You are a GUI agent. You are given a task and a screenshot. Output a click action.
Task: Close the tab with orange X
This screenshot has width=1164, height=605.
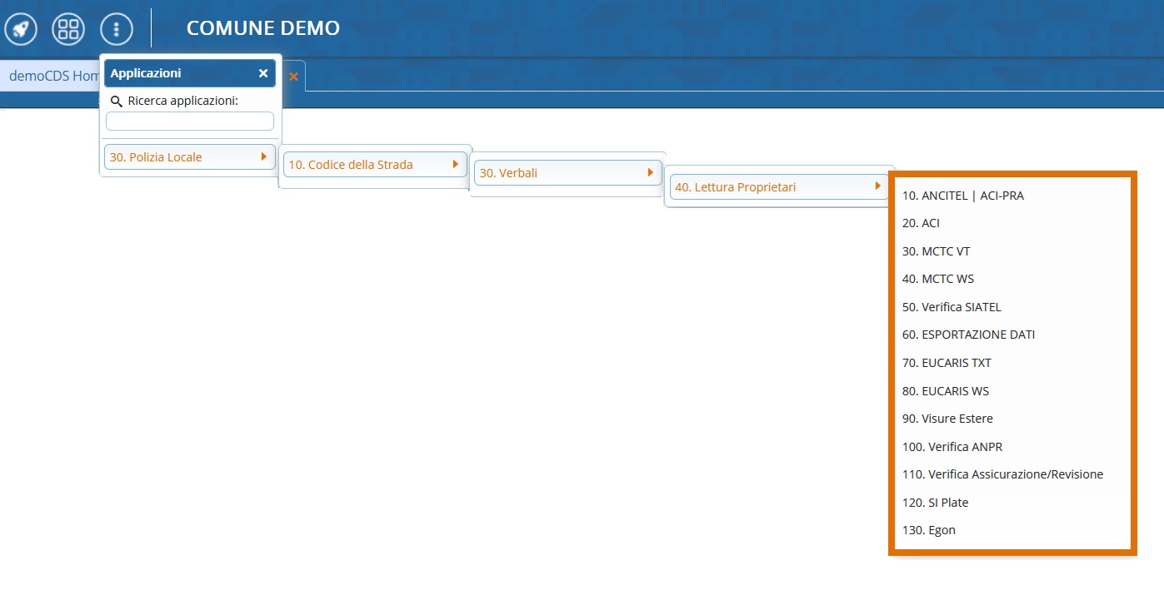293,77
